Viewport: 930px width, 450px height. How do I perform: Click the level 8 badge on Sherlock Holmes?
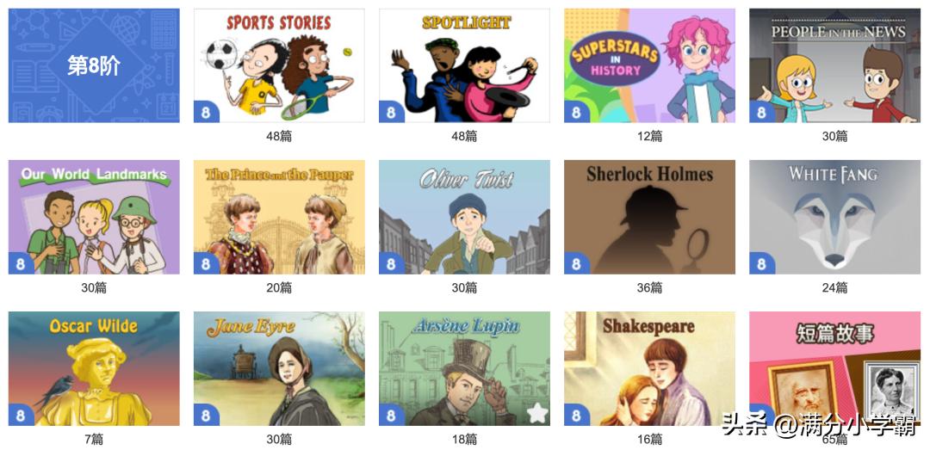tap(575, 264)
